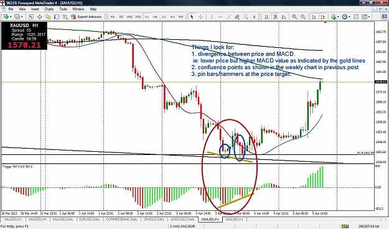Switch to candlestick chart display

tap(275, 17)
